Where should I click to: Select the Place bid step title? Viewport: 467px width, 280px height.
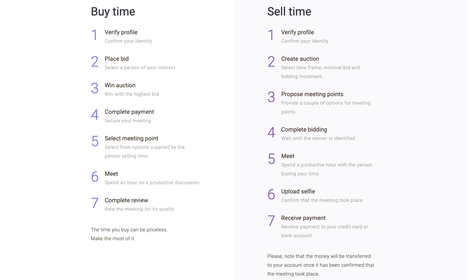pos(117,59)
